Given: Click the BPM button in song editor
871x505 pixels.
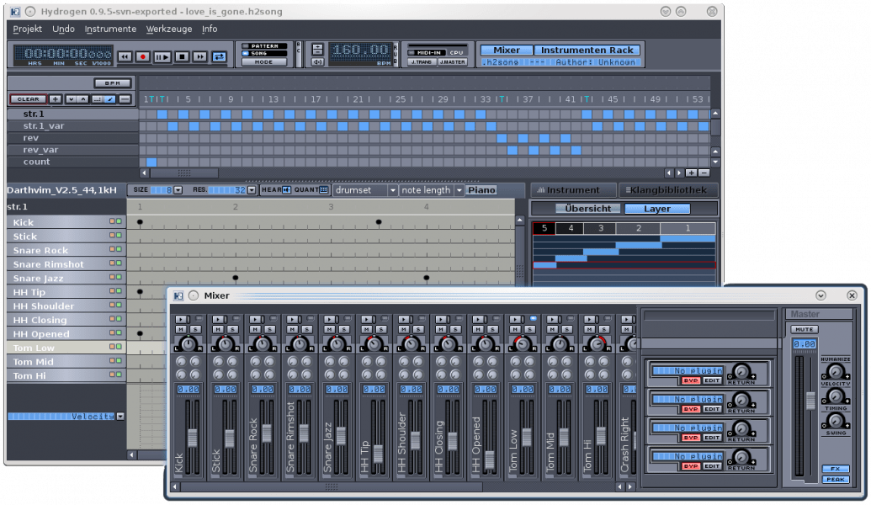Looking at the screenshot, I should point(113,82).
